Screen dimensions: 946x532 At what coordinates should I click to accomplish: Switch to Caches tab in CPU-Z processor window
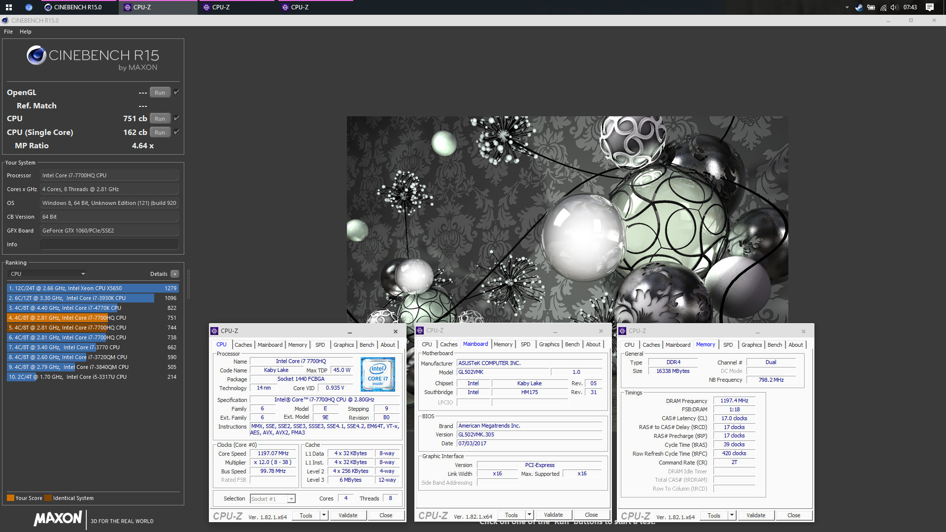click(243, 345)
